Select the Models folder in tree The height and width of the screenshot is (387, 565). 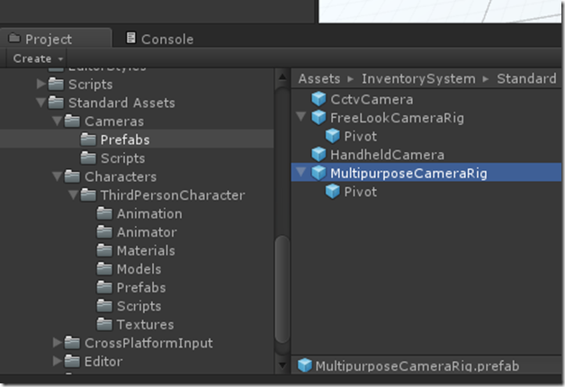(139, 269)
